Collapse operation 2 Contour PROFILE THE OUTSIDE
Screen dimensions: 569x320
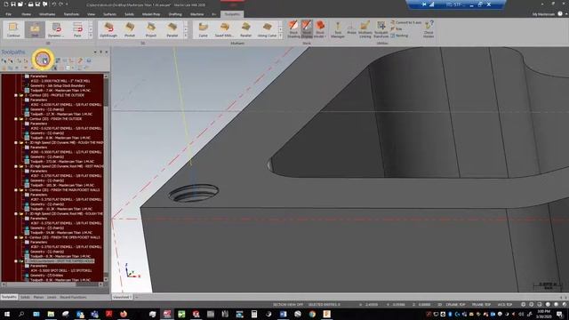point(16,95)
